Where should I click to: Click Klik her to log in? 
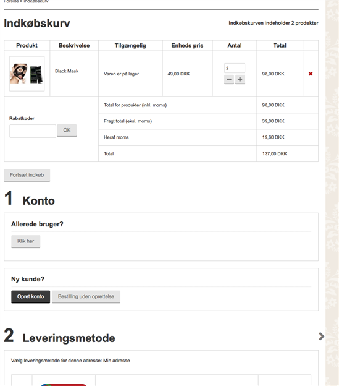[x=25, y=241]
